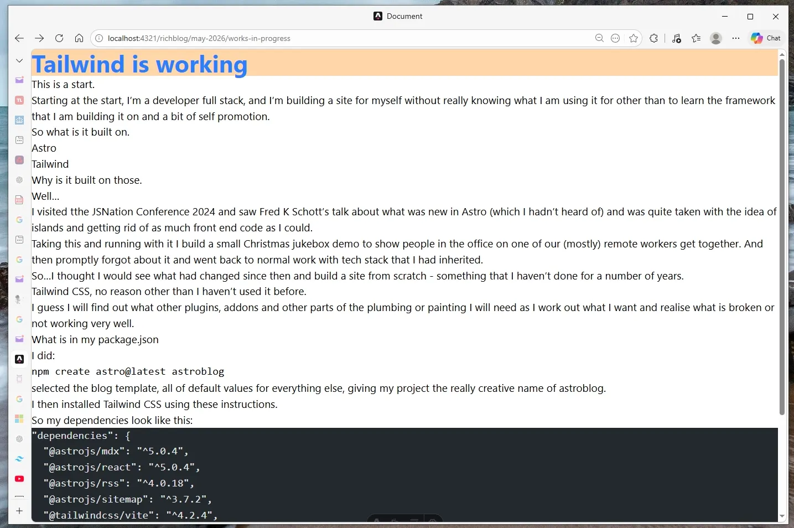This screenshot has height=528, width=794.
Task: Click the zoom-out magnifier in the address bar
Action: pyautogui.click(x=599, y=38)
